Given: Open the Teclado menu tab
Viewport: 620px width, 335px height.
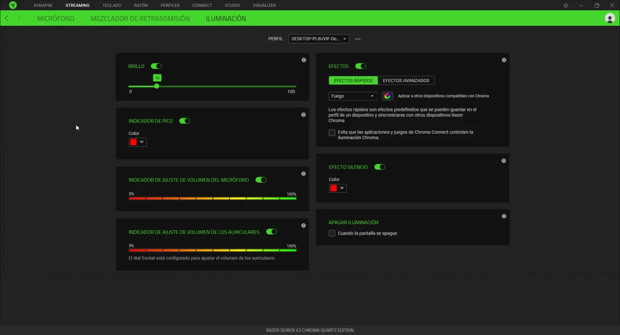Looking at the screenshot, I should pos(112,5).
